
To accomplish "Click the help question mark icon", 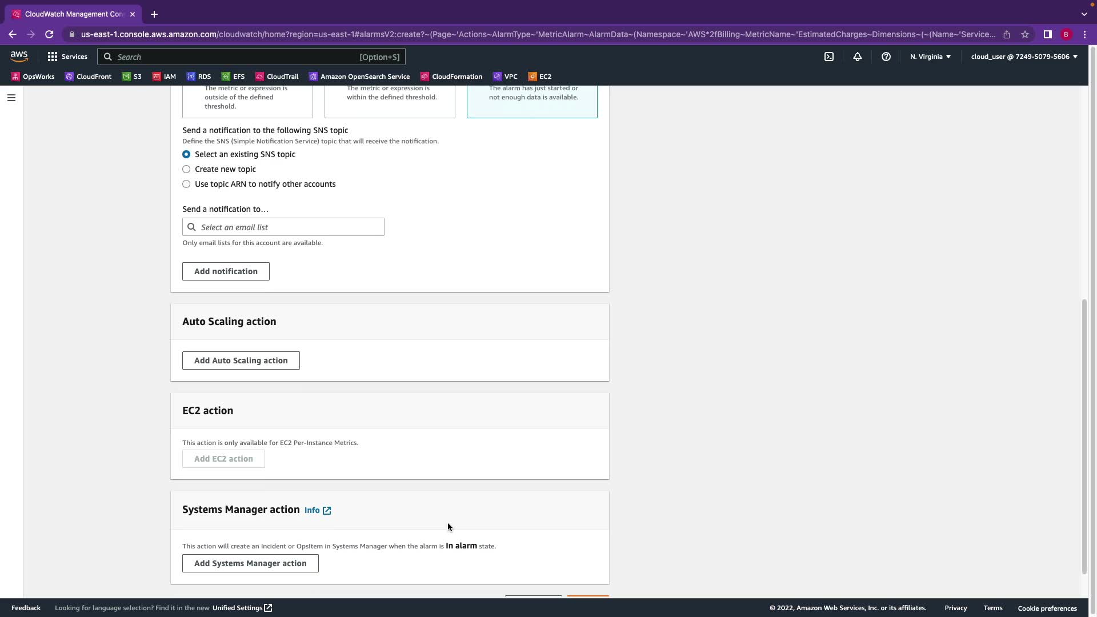I will 886,57.
